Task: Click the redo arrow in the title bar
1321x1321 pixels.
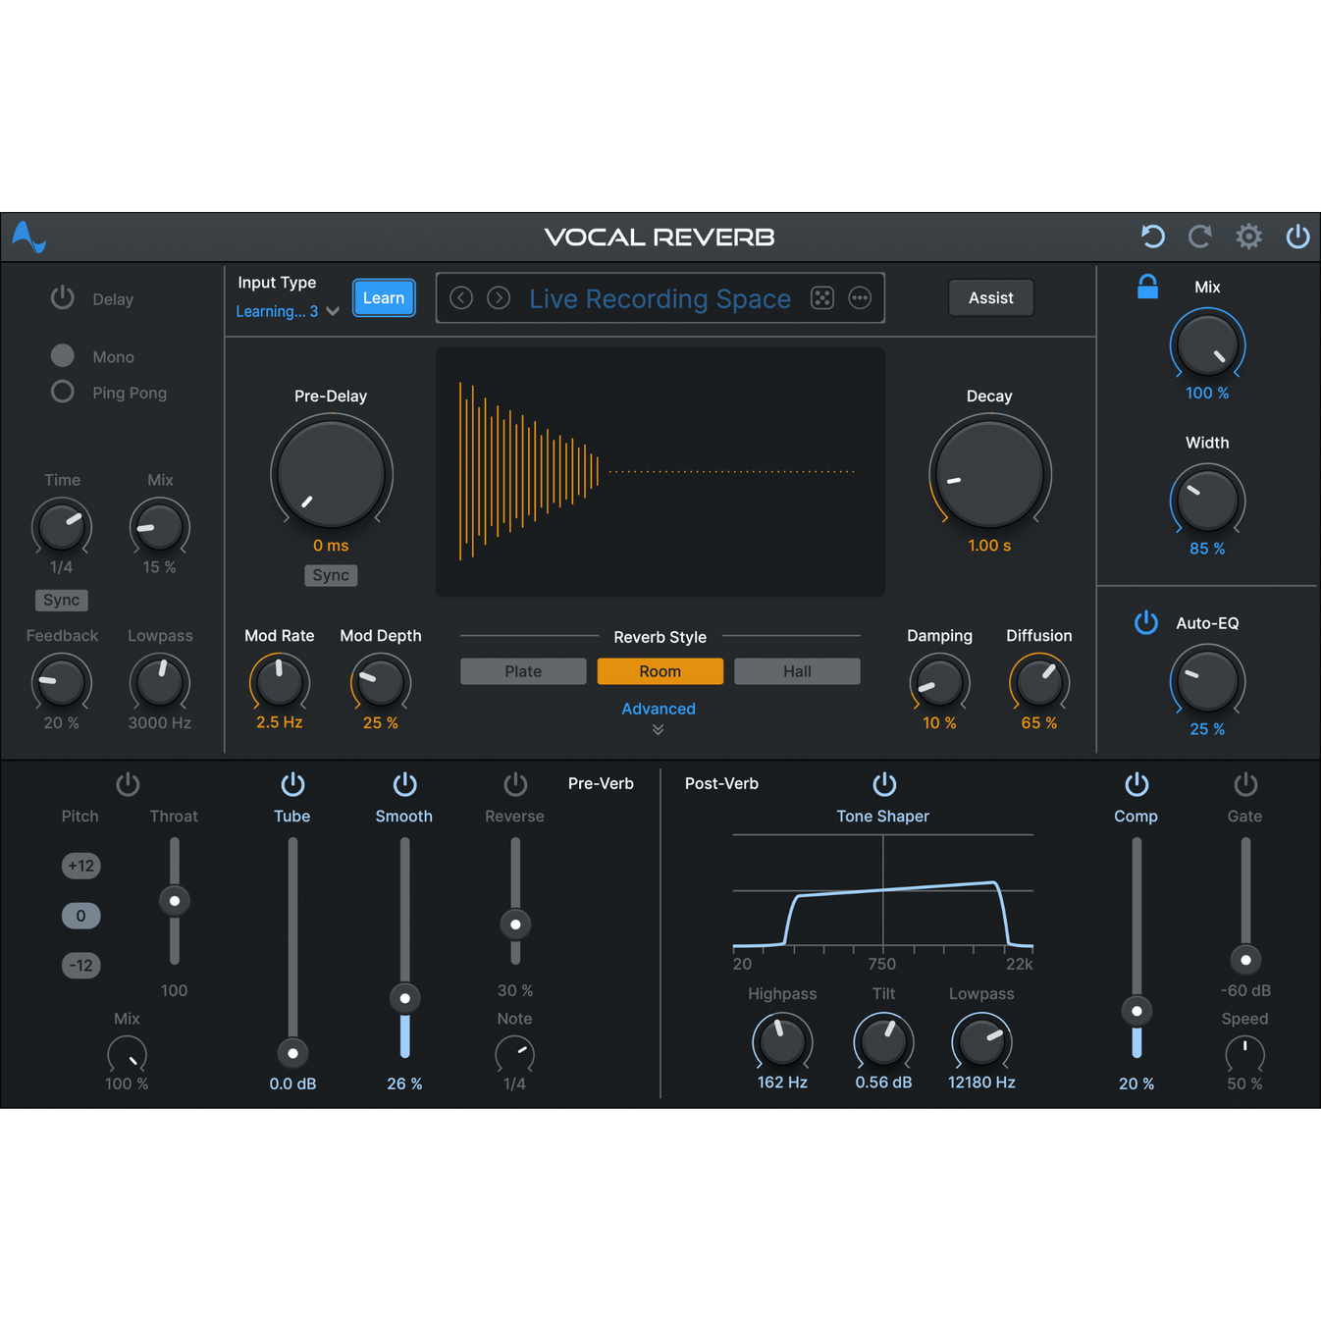Action: click(x=1199, y=237)
